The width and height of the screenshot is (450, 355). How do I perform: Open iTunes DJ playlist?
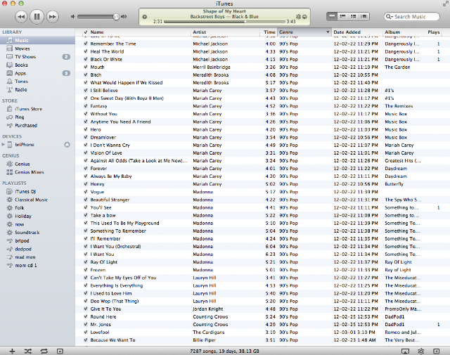[x=37, y=191]
